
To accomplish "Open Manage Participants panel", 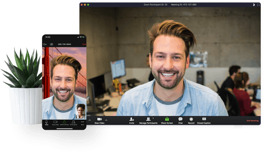I will tap(148, 119).
